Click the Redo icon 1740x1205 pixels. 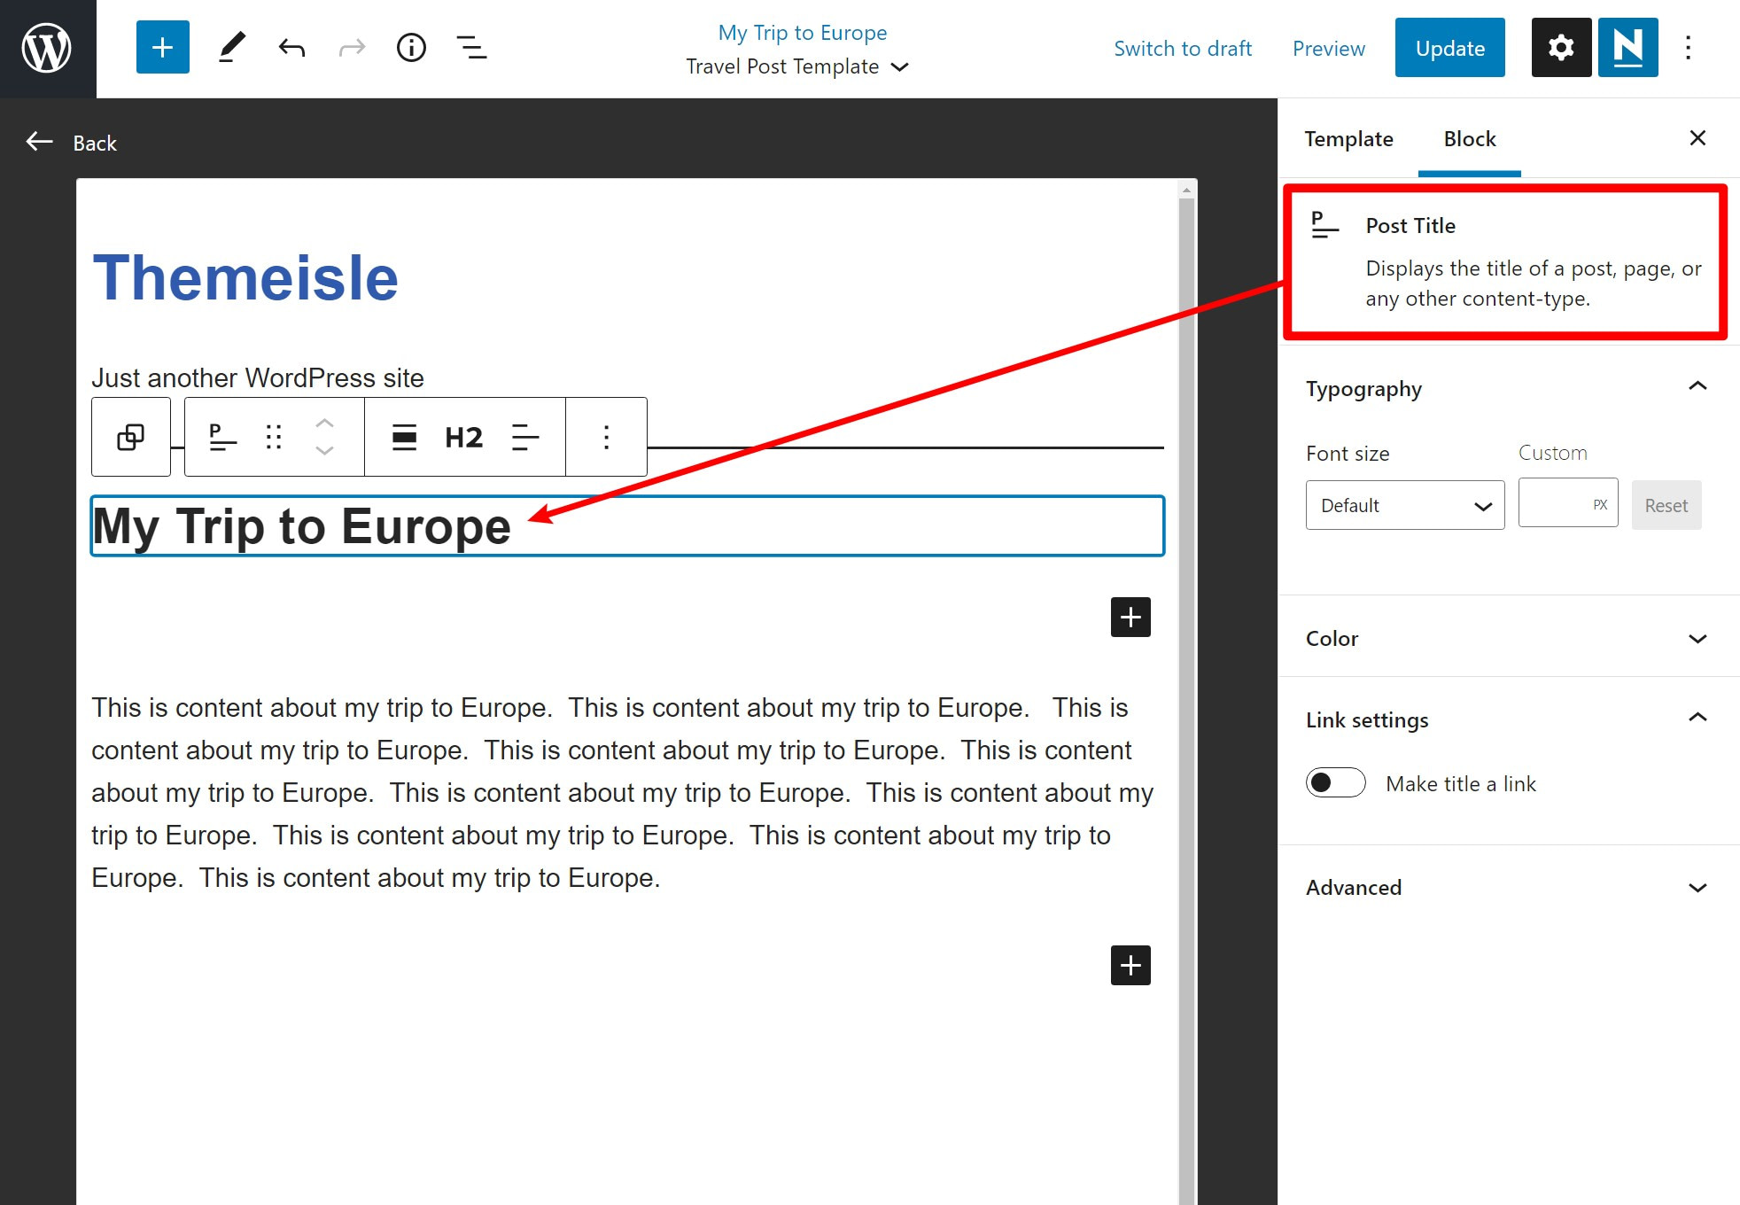click(352, 47)
